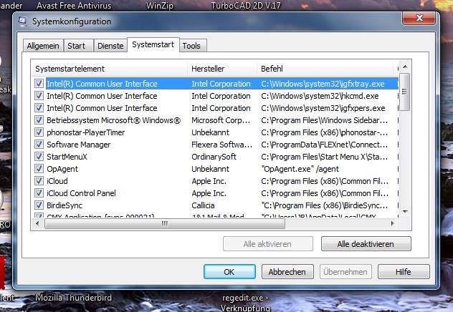Disable BirdieSync startup checkbox

coord(39,205)
